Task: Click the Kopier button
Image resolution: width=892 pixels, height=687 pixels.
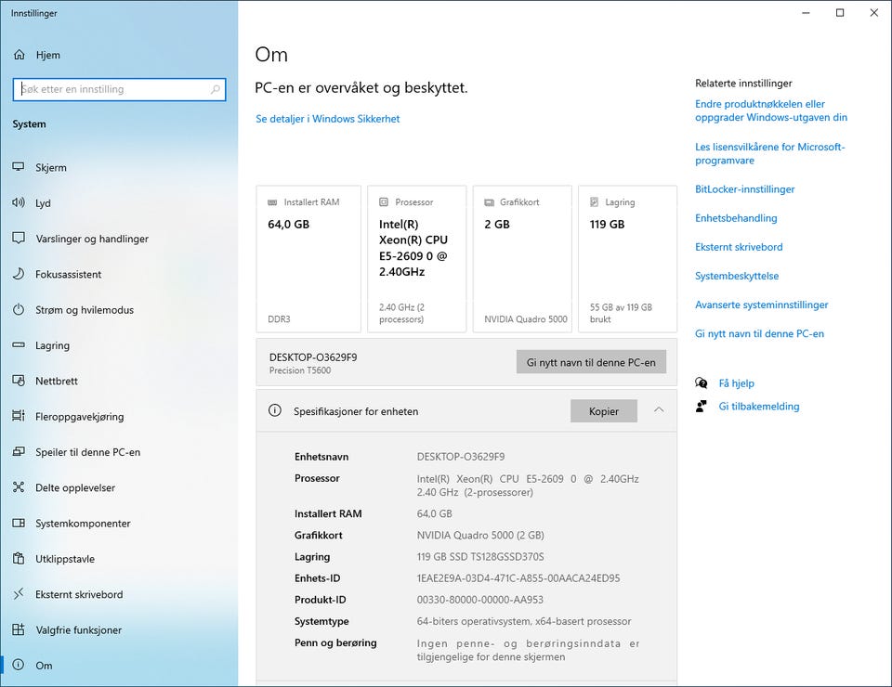Action: [604, 411]
